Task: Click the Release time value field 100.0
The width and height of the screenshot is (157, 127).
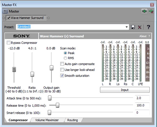Action: pyautogui.click(x=142, y=105)
